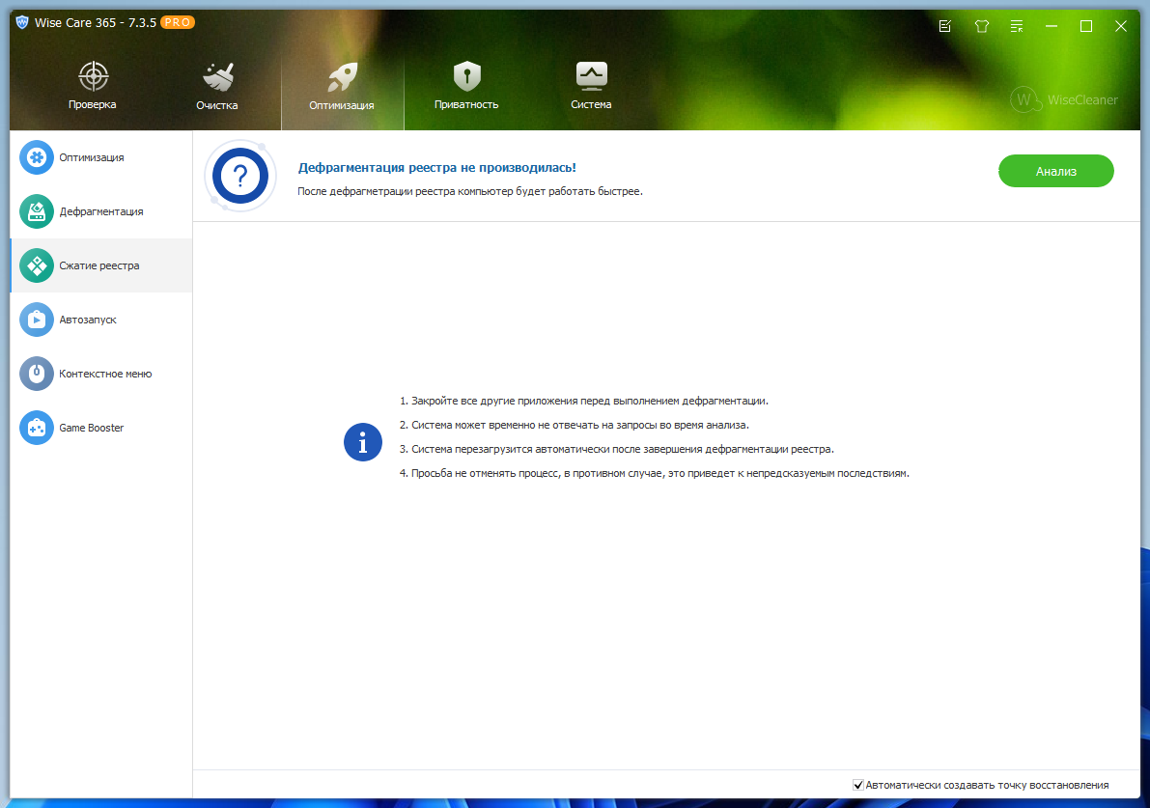Image resolution: width=1150 pixels, height=808 pixels.
Task: Click the Контекстное меню mouse icon
Action: pyautogui.click(x=37, y=374)
